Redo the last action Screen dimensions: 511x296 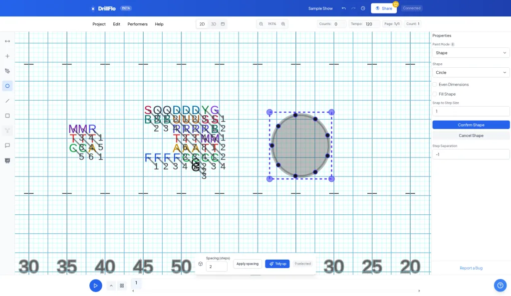[353, 8]
